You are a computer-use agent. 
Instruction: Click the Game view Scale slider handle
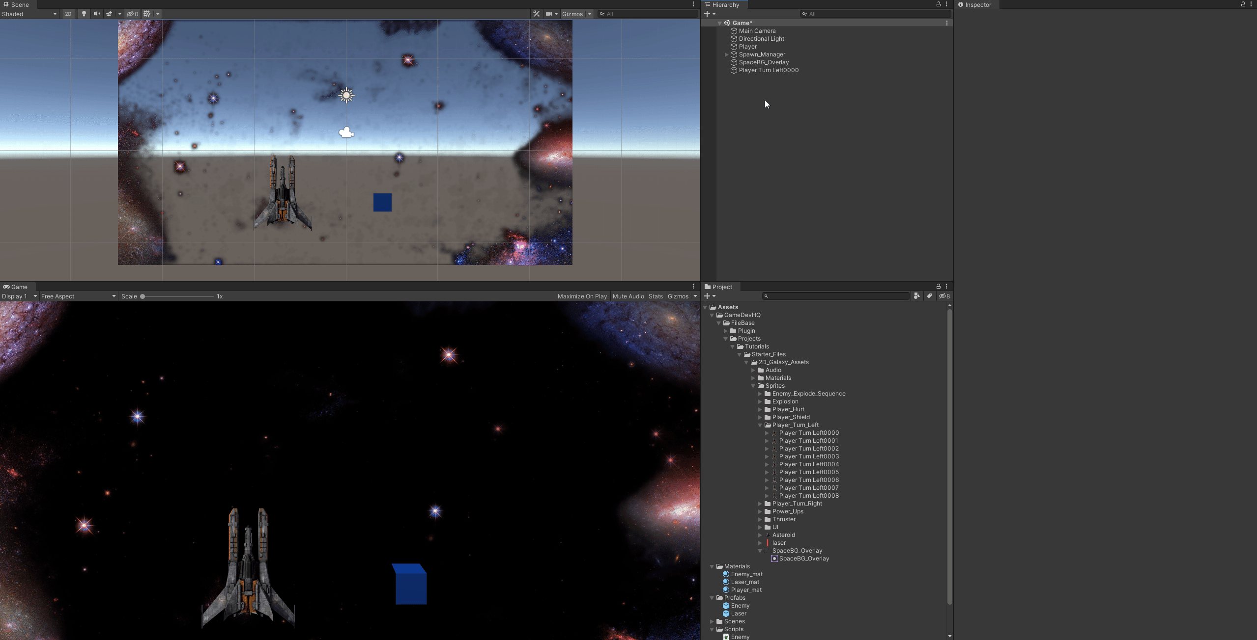point(143,296)
